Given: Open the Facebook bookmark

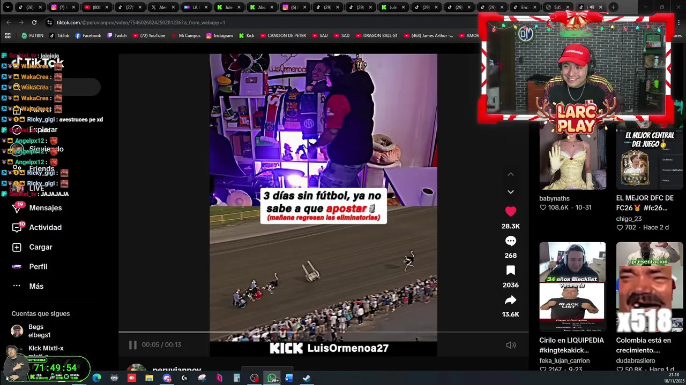Looking at the screenshot, I should pos(88,36).
